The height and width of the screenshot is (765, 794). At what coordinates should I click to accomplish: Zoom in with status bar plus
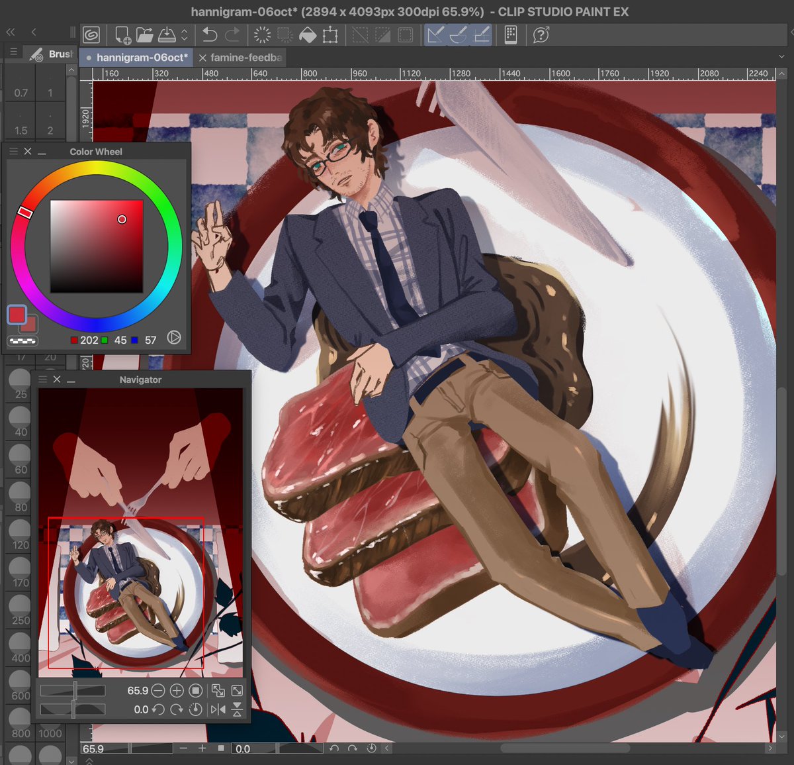(202, 748)
